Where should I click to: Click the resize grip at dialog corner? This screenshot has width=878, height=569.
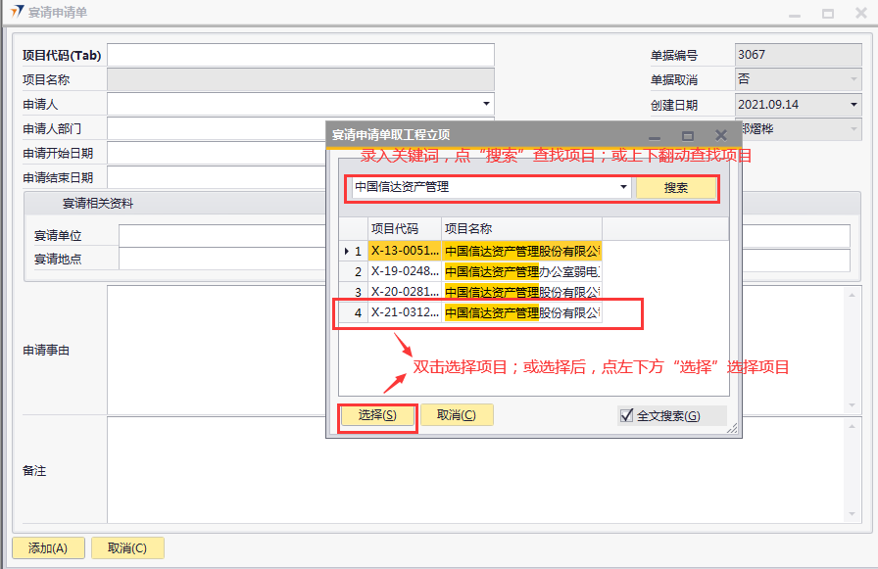click(731, 428)
